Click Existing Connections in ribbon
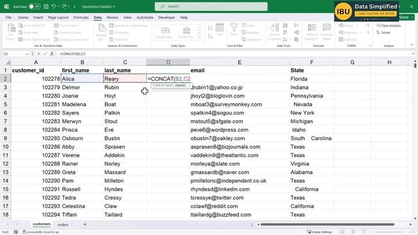418x235 pixels. click(x=71, y=39)
